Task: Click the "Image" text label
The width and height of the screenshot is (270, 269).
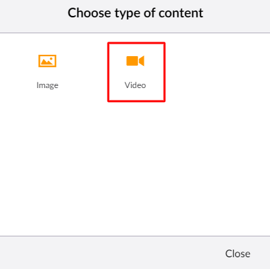Action: click(47, 85)
